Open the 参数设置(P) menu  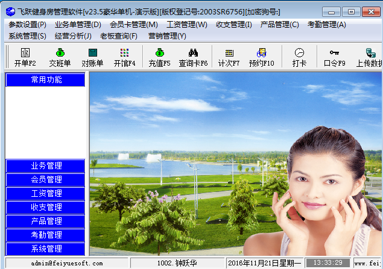(27, 25)
